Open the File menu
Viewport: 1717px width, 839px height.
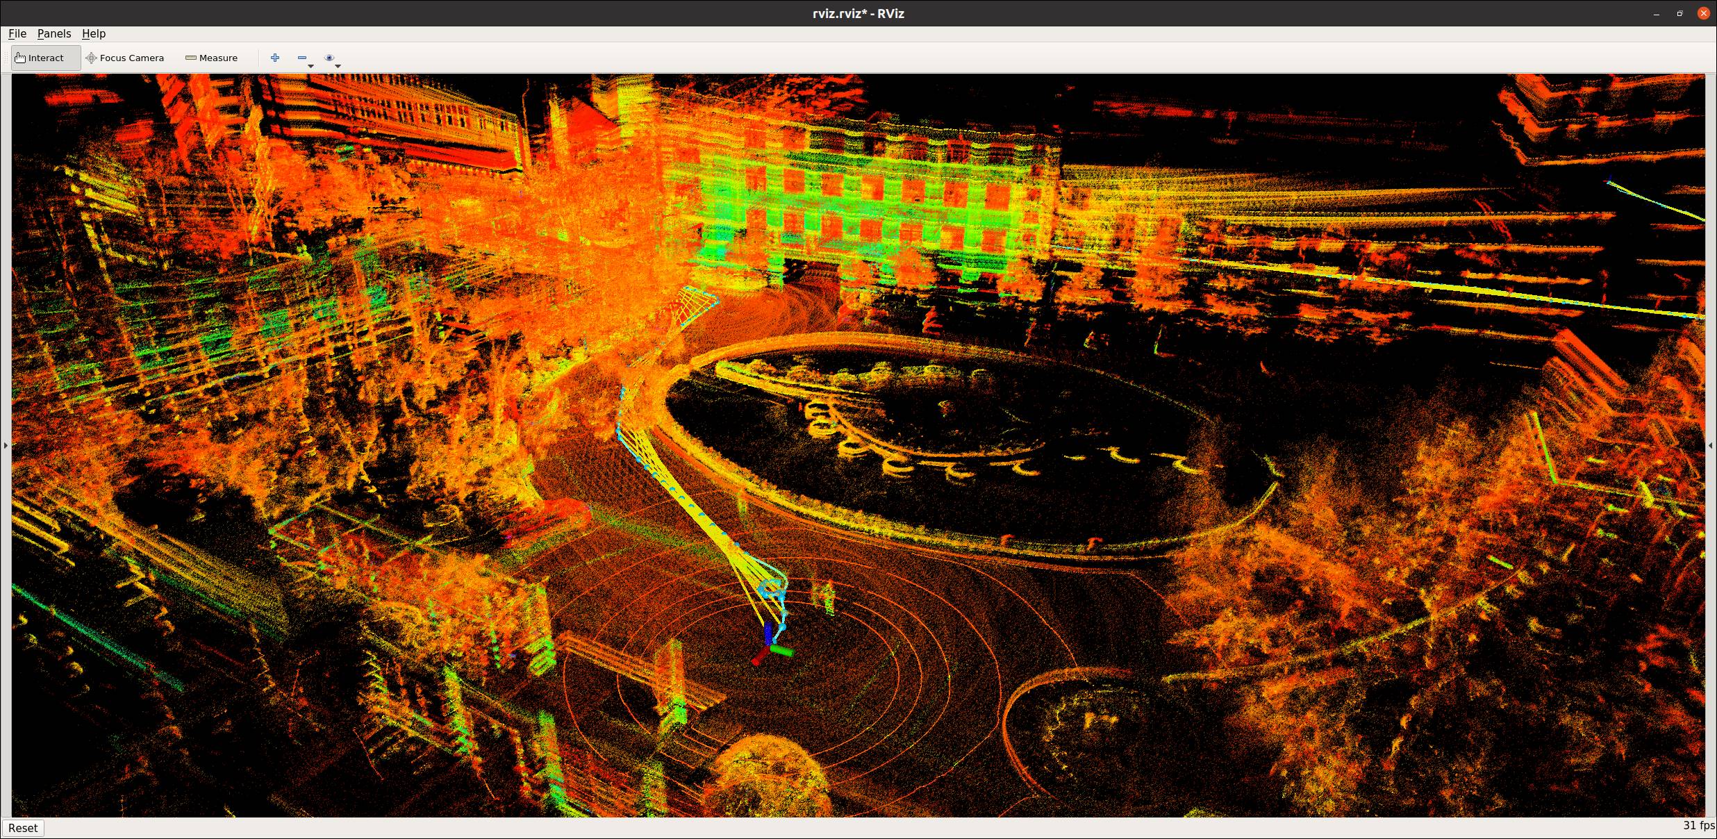[x=17, y=33]
